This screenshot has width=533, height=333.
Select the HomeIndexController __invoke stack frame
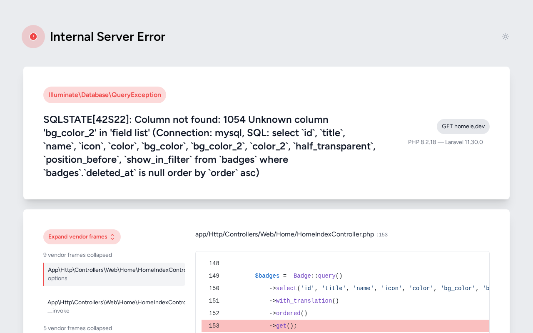pyautogui.click(x=115, y=306)
